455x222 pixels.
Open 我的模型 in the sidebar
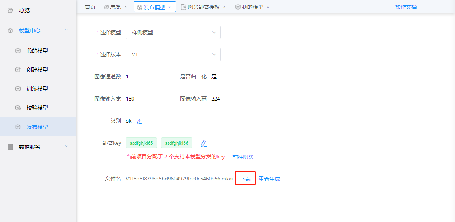point(38,51)
